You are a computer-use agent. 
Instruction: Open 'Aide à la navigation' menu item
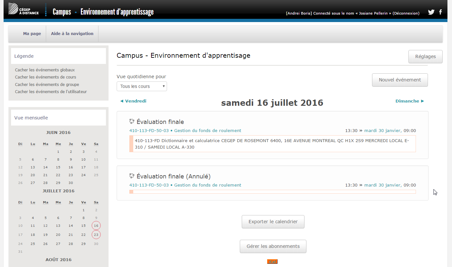(x=72, y=34)
